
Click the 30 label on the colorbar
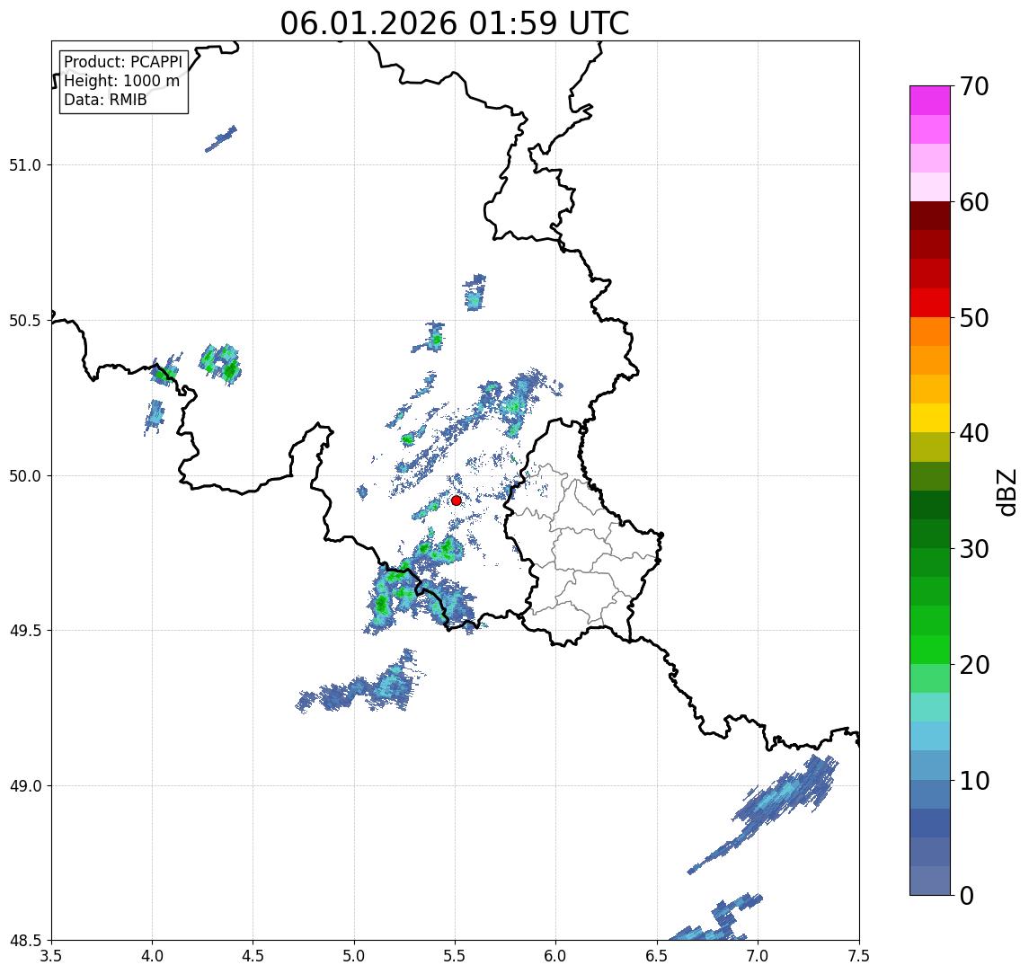click(973, 549)
